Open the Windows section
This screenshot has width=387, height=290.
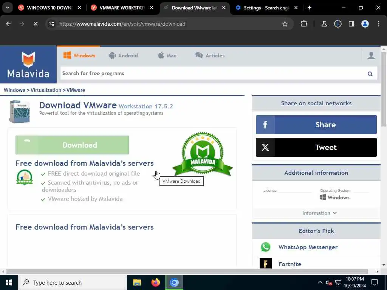(79, 56)
